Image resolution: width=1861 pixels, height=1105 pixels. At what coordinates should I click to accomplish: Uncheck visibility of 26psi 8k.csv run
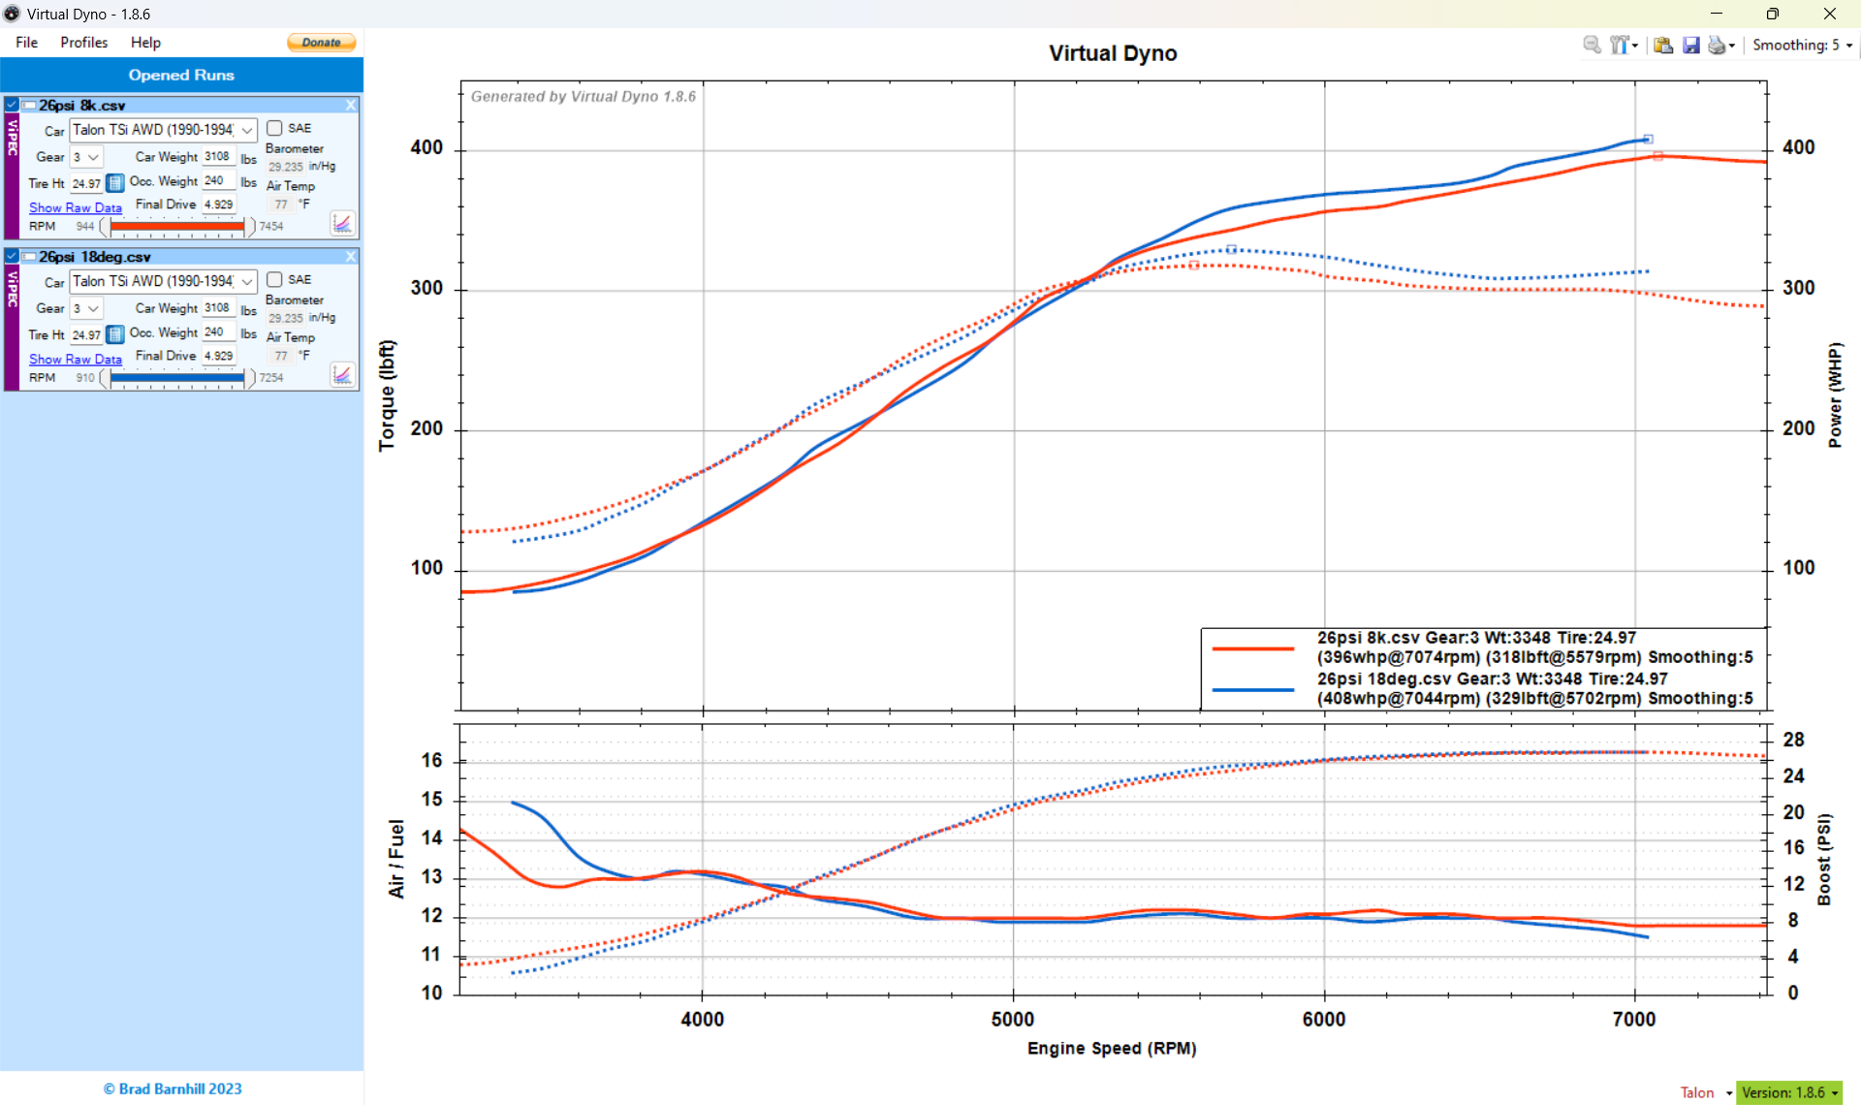tap(12, 105)
